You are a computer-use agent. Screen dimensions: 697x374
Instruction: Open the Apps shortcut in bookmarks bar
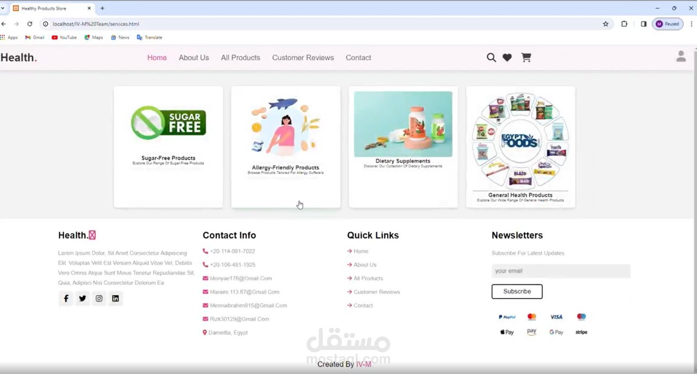coord(9,38)
